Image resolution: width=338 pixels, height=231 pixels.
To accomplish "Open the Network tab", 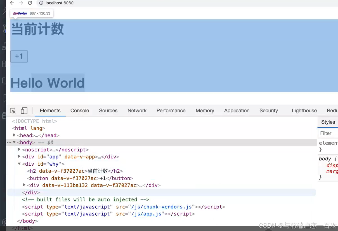I will 137,111.
